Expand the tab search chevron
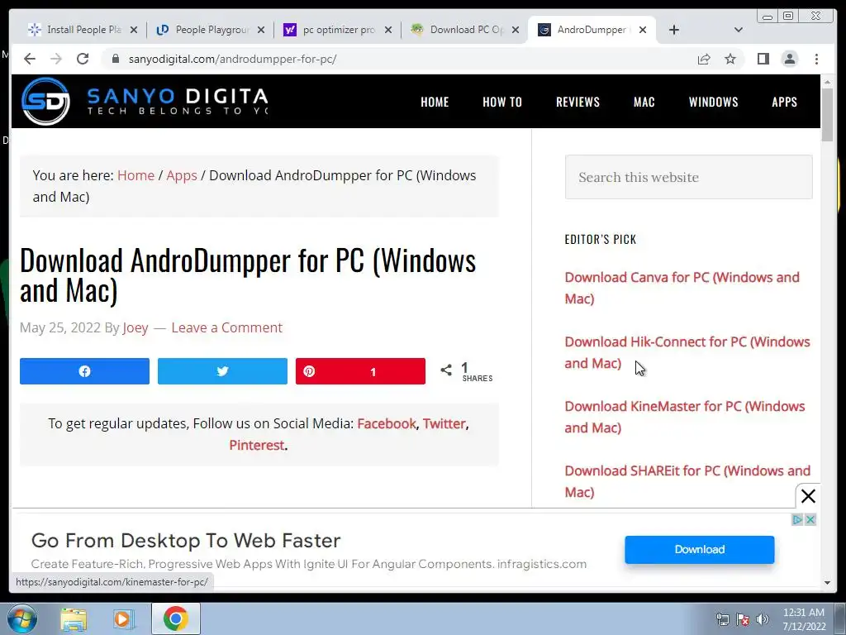The width and height of the screenshot is (846, 635). click(x=739, y=30)
